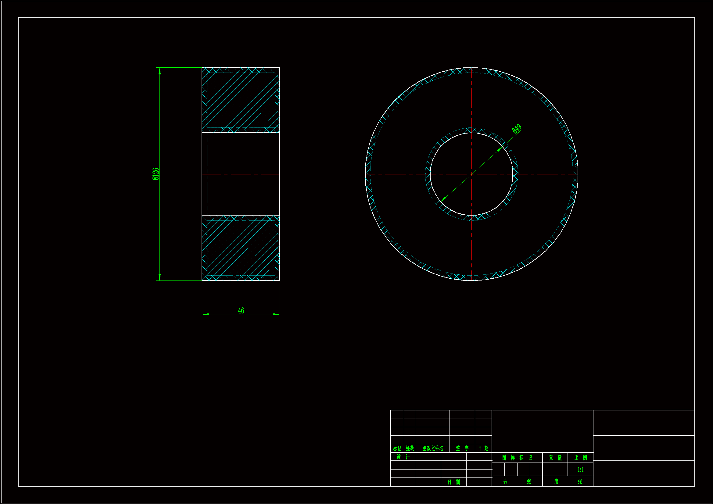Click the 比例 scale header cell

580,458
